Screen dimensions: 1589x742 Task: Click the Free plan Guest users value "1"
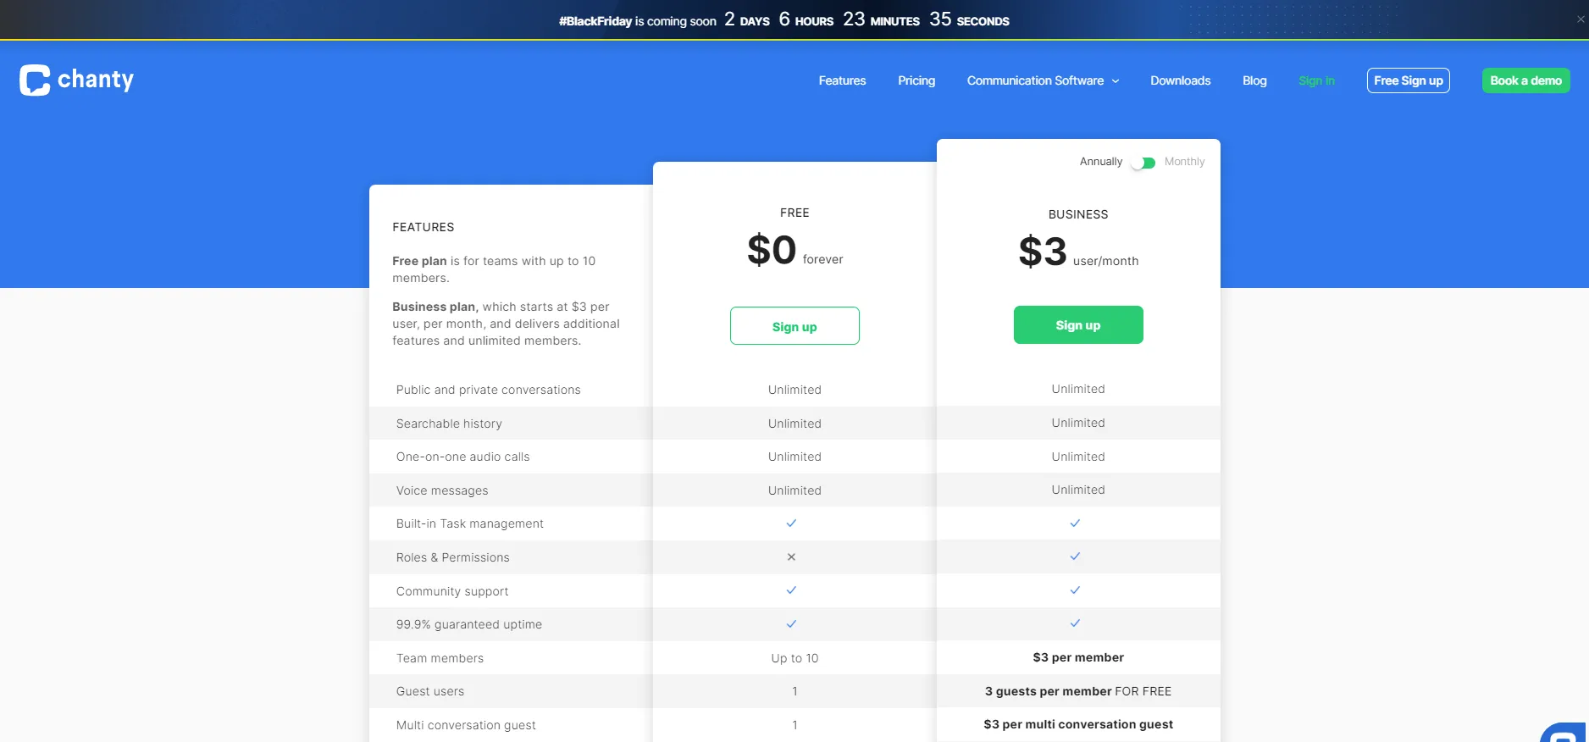point(794,691)
